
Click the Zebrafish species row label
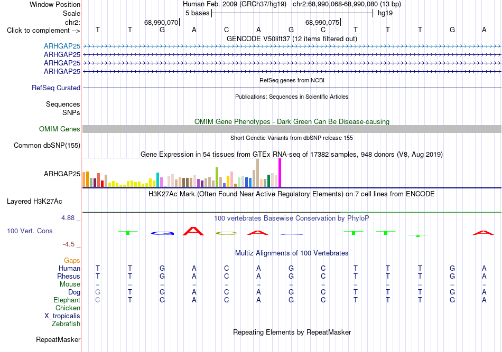(66, 324)
